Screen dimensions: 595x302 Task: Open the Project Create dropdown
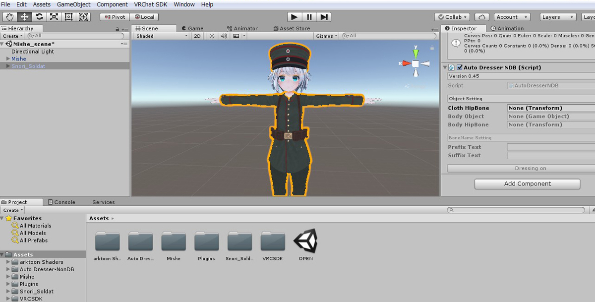tap(12, 210)
